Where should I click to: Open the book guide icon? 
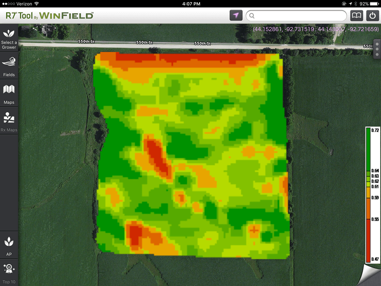[x=357, y=15]
